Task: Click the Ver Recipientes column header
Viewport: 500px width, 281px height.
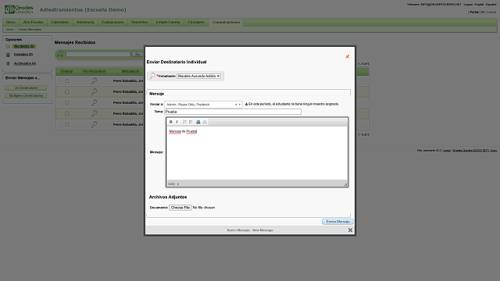Action: coord(94,71)
